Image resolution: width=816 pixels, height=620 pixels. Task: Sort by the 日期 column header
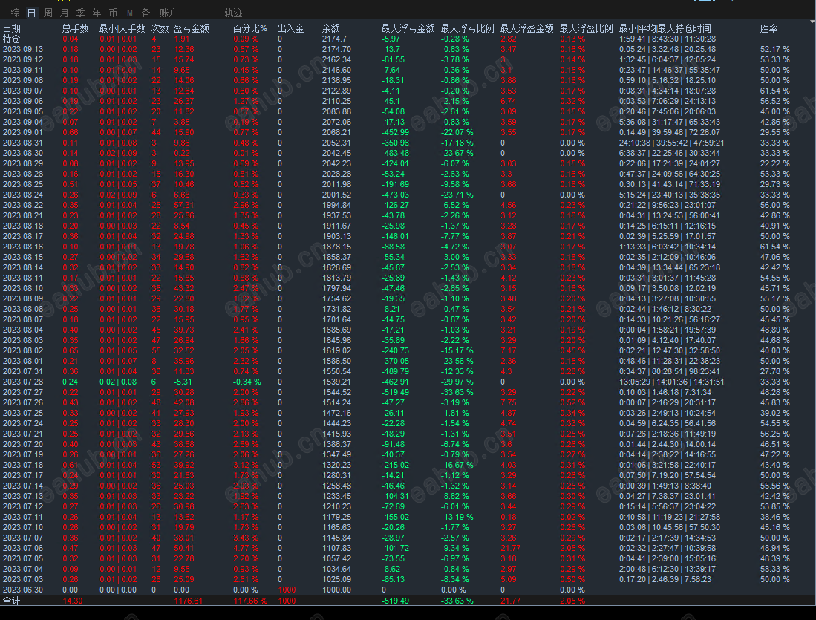tap(12, 29)
